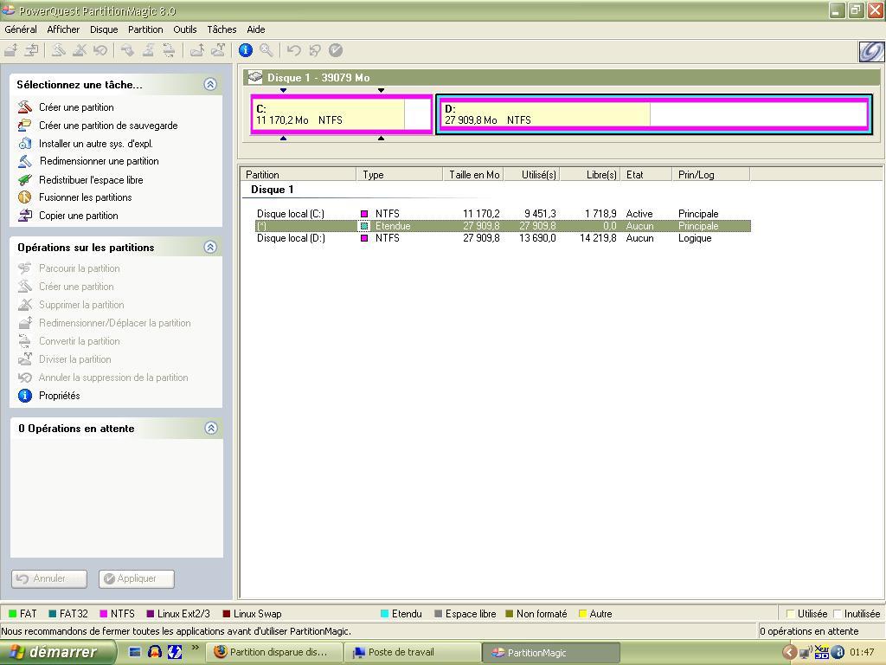
Task: Open the Outils menu
Action: click(185, 29)
